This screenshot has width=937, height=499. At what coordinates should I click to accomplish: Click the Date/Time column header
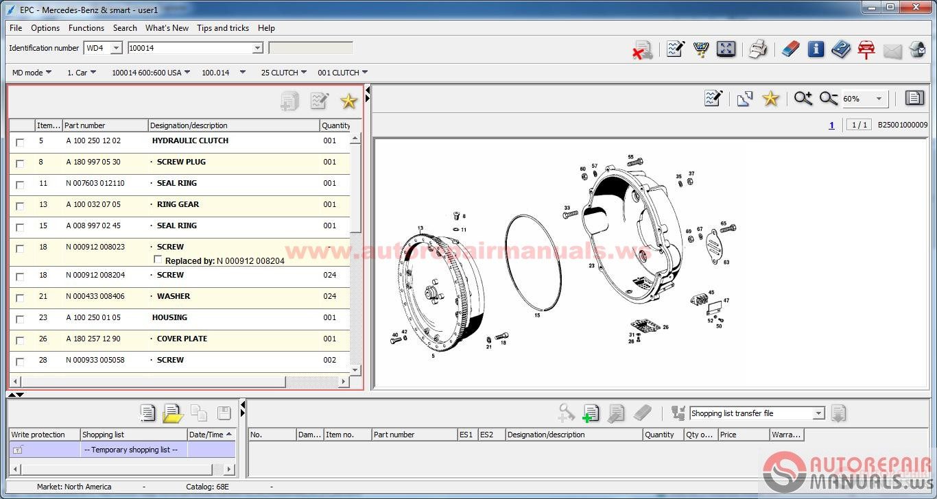[x=211, y=435]
